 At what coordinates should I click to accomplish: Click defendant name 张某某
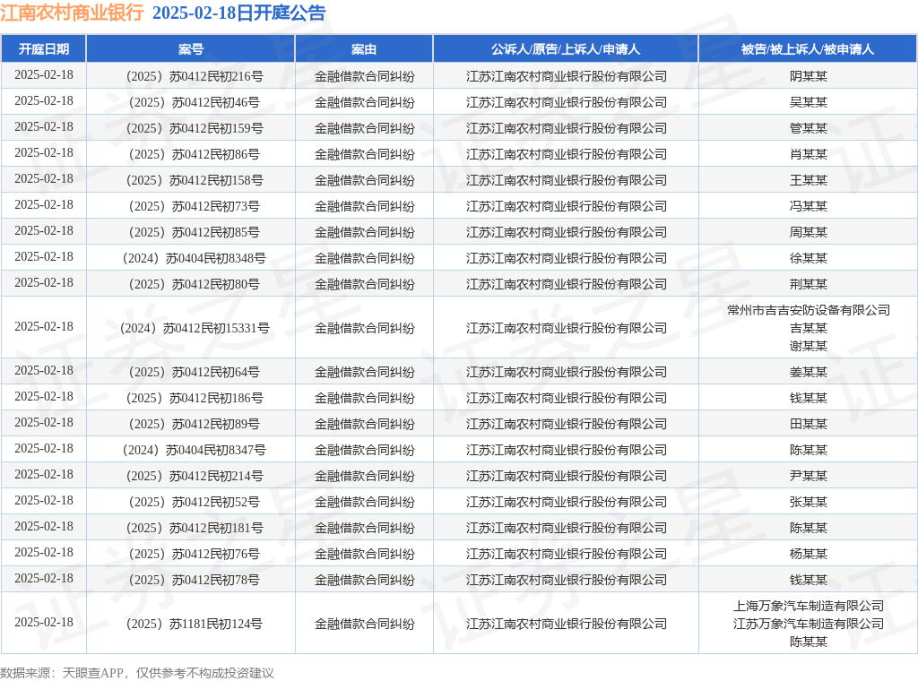pyautogui.click(x=808, y=502)
